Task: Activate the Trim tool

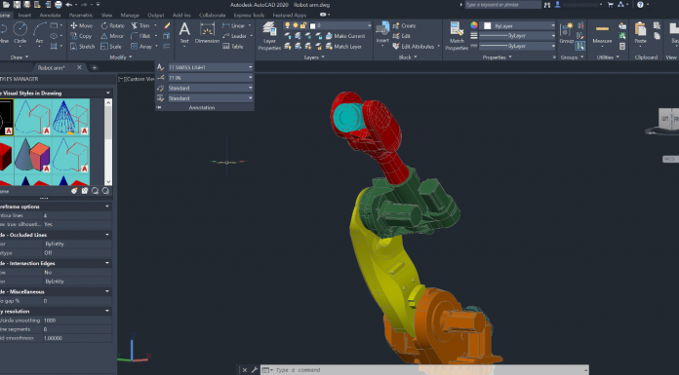Action: click(x=140, y=25)
